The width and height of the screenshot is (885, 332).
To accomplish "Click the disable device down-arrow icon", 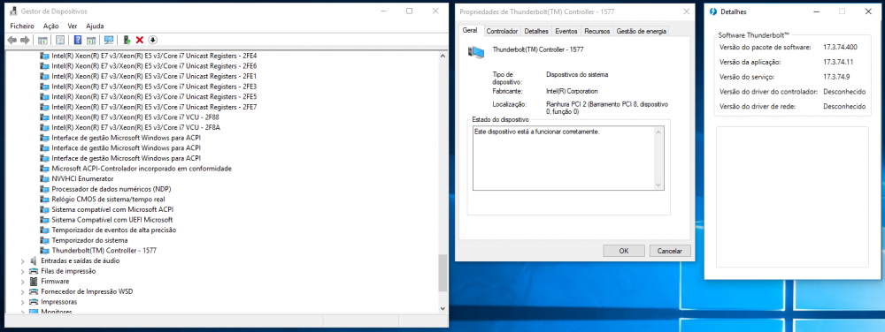I will pyautogui.click(x=152, y=40).
